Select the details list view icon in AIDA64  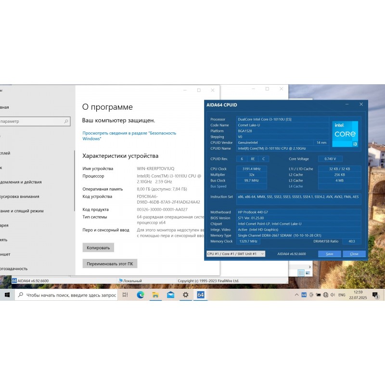(x=301, y=273)
